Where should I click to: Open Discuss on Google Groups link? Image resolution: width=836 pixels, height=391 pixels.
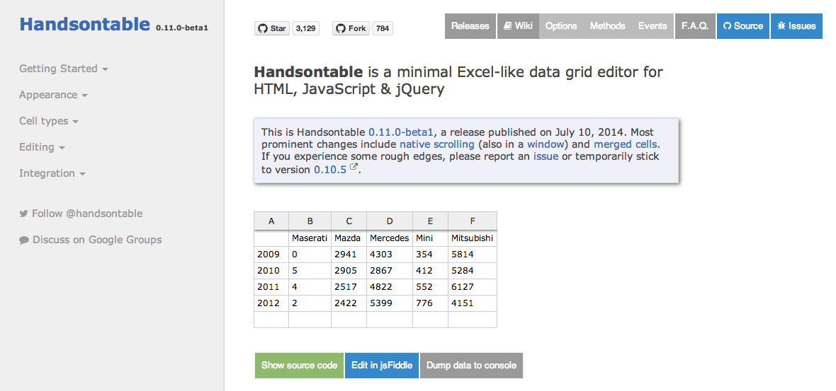pyautogui.click(x=91, y=240)
